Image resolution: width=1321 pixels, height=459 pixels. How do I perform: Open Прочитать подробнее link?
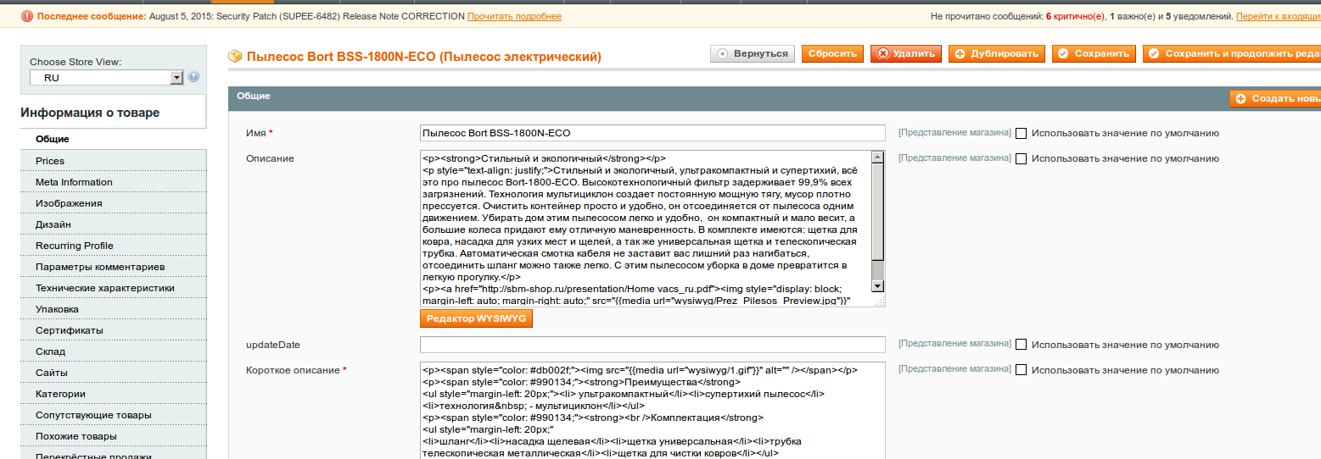pyautogui.click(x=514, y=16)
